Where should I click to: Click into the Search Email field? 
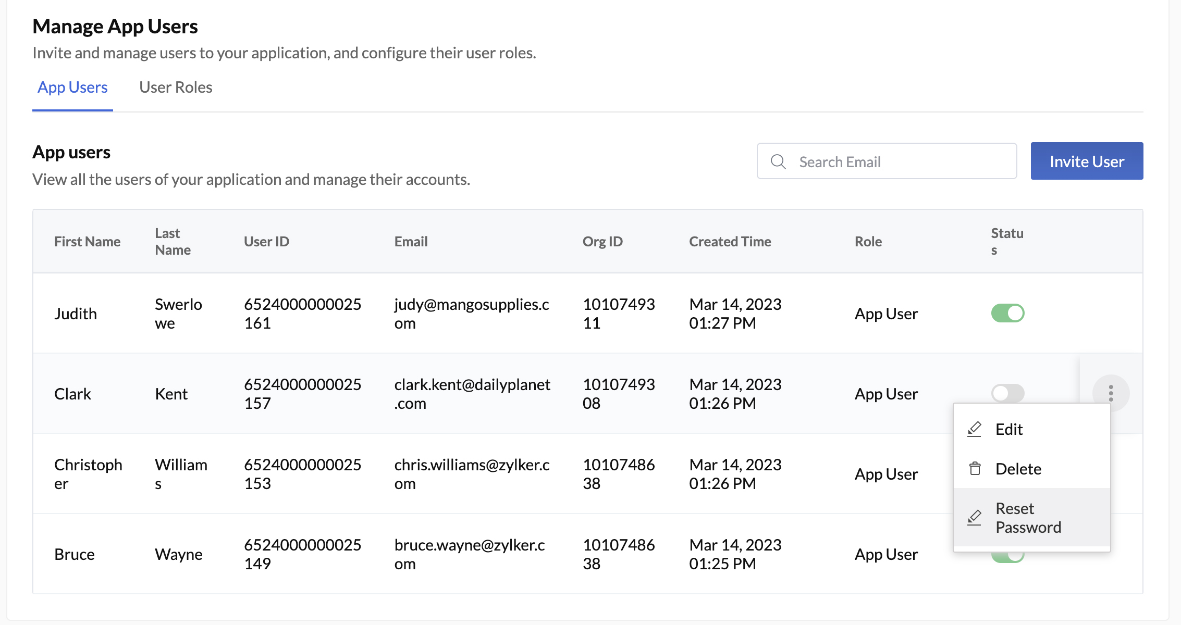pyautogui.click(x=886, y=161)
